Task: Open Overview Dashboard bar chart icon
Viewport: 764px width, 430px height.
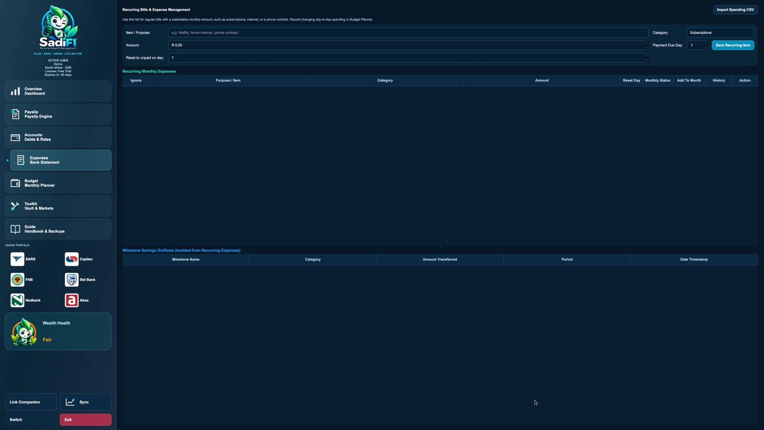Action: coord(15,91)
